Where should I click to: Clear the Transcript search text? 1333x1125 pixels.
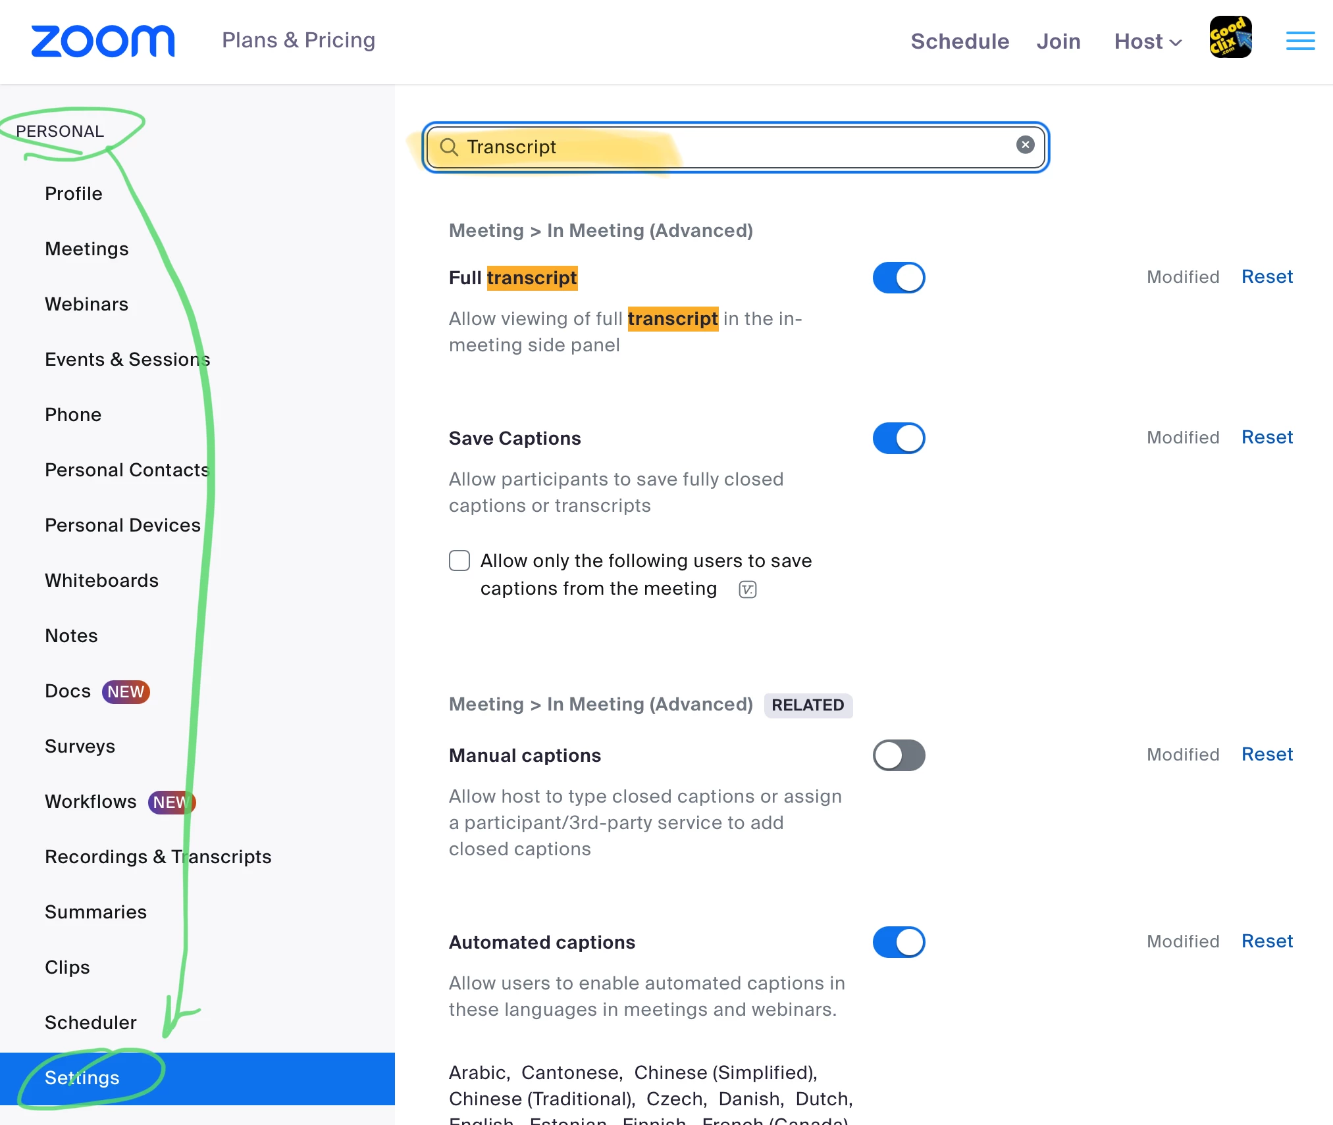coord(1025,145)
